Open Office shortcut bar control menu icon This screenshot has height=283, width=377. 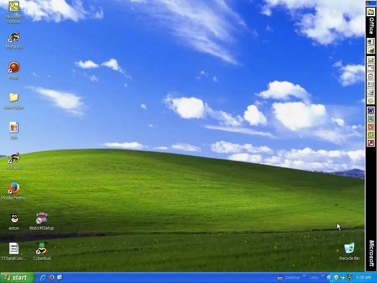click(368, 3)
